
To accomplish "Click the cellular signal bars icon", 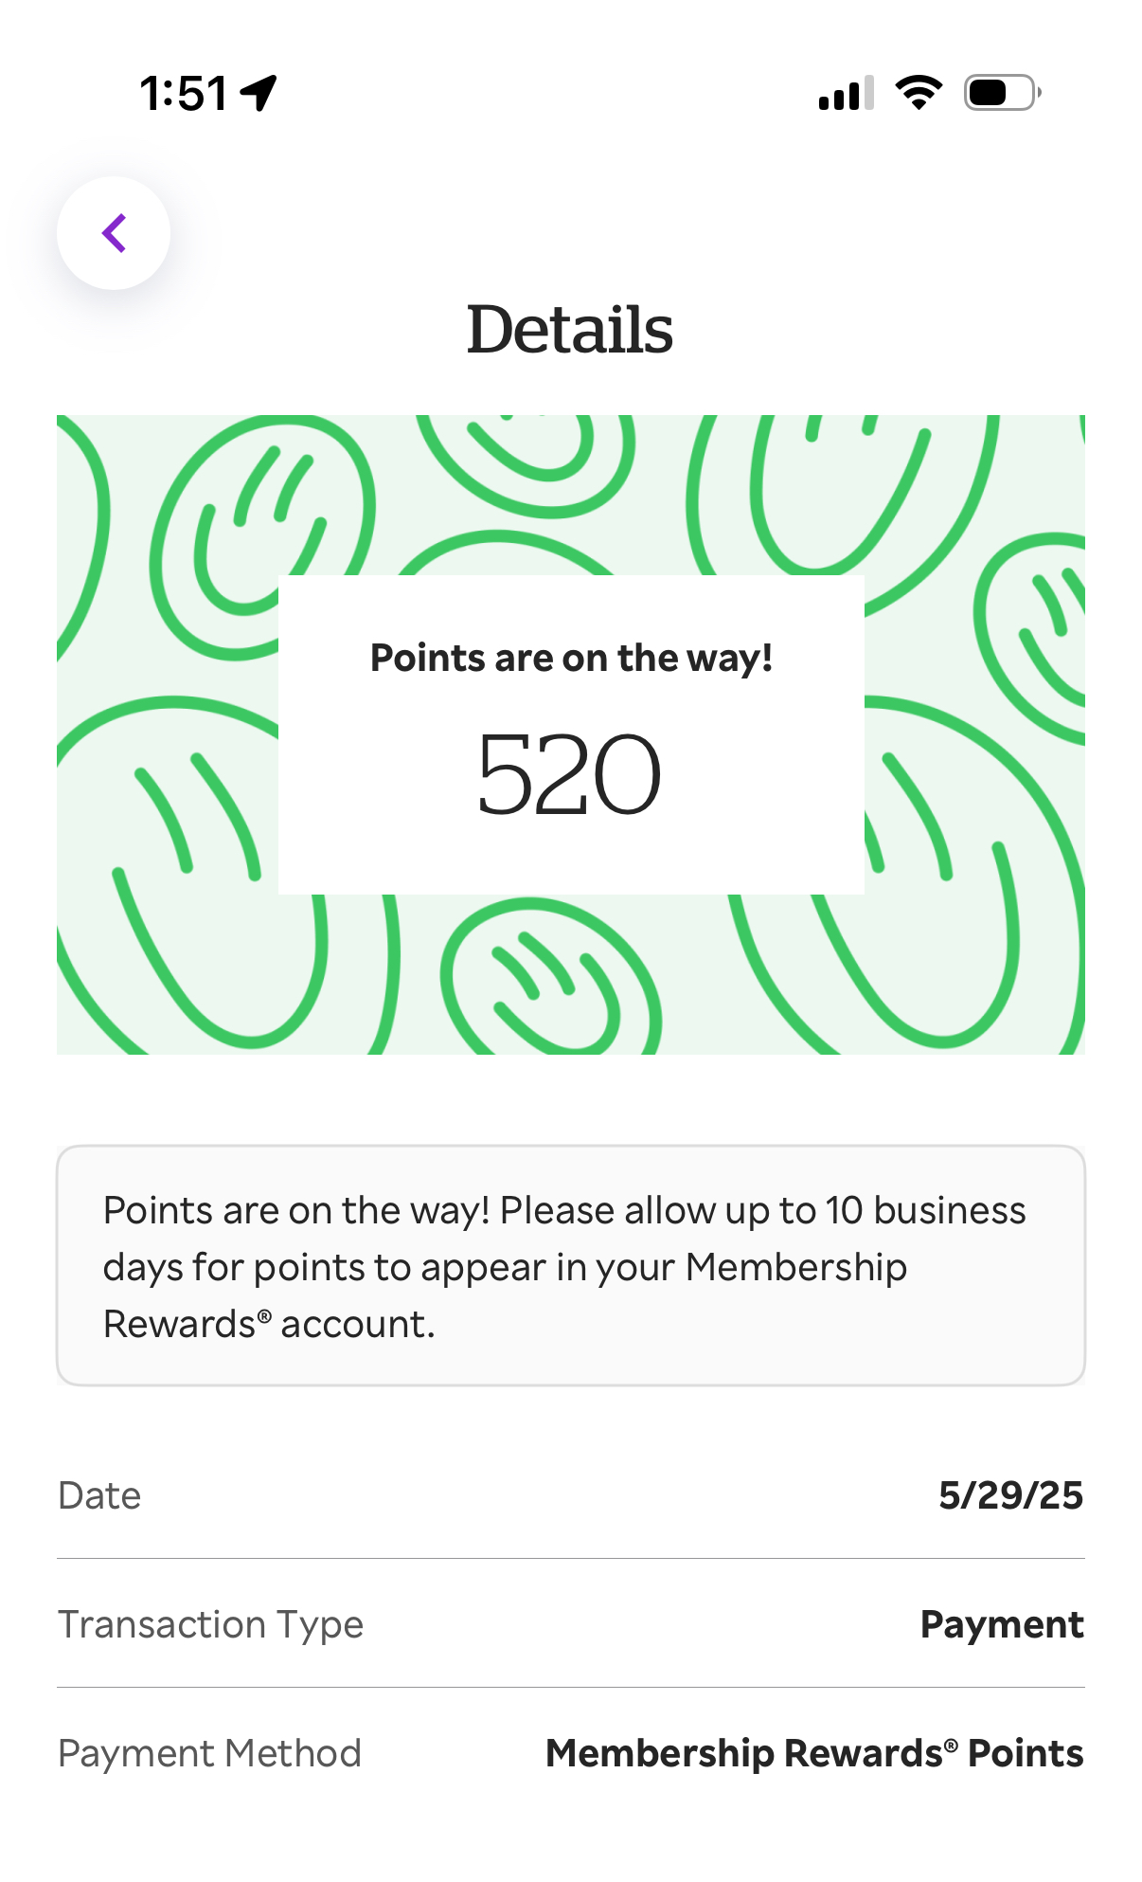I will point(846,94).
